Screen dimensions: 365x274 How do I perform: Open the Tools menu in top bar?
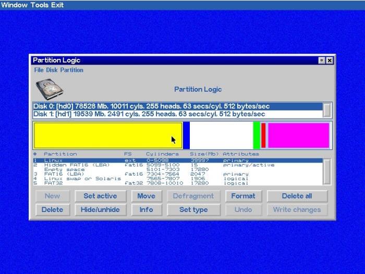[x=40, y=5]
